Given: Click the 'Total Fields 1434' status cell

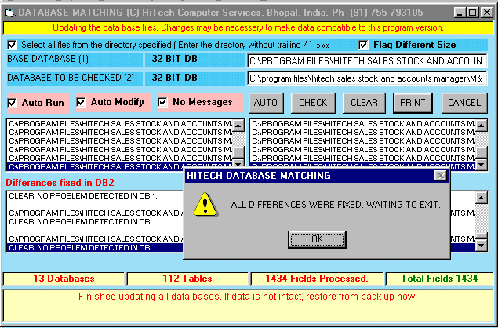Looking at the screenshot, I should pyautogui.click(x=439, y=279).
